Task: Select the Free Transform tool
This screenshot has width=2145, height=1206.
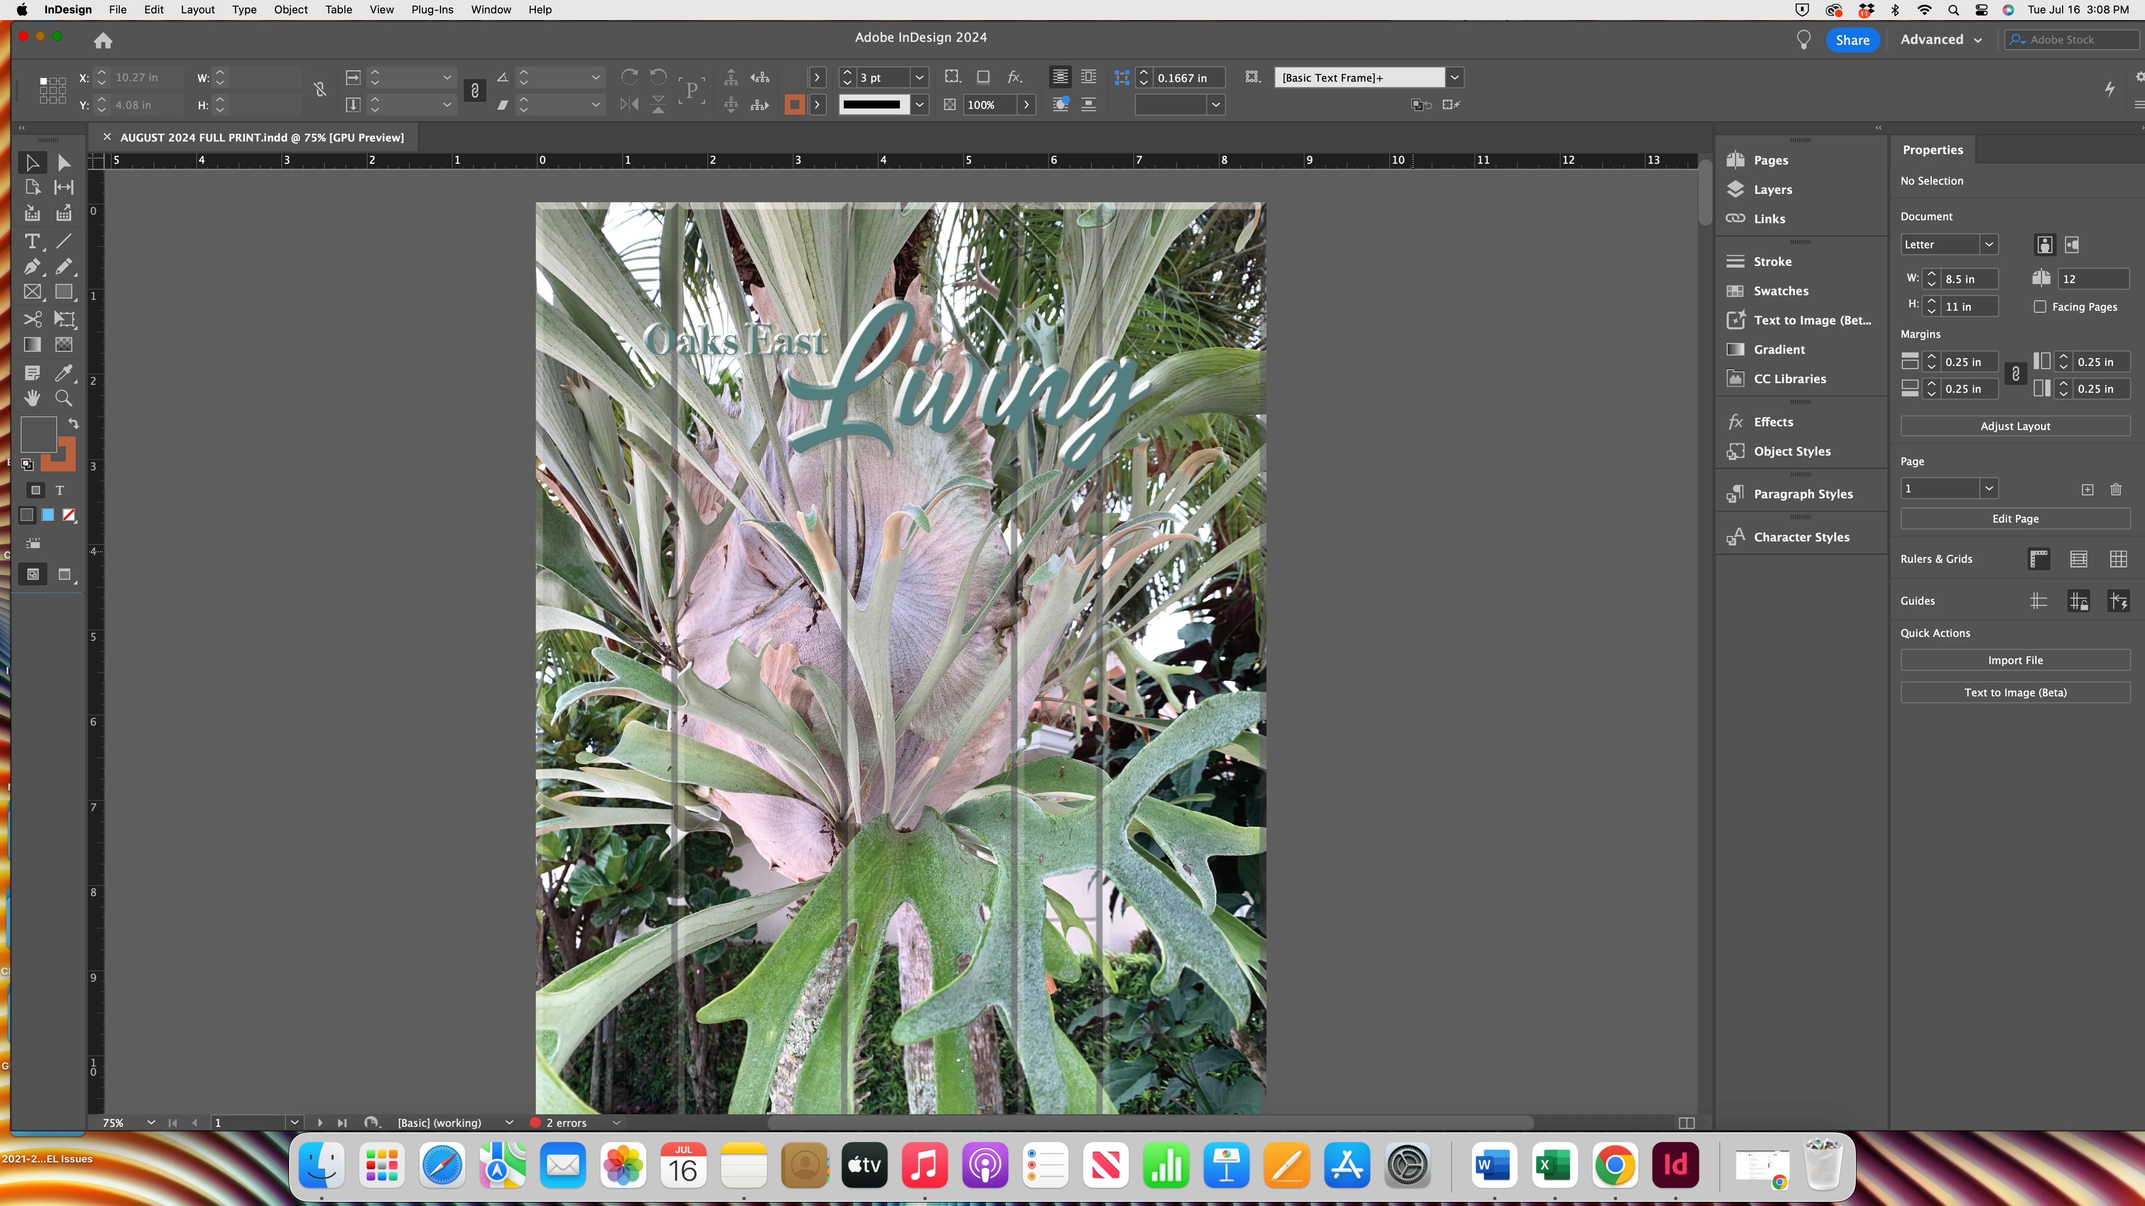Action: point(64,320)
